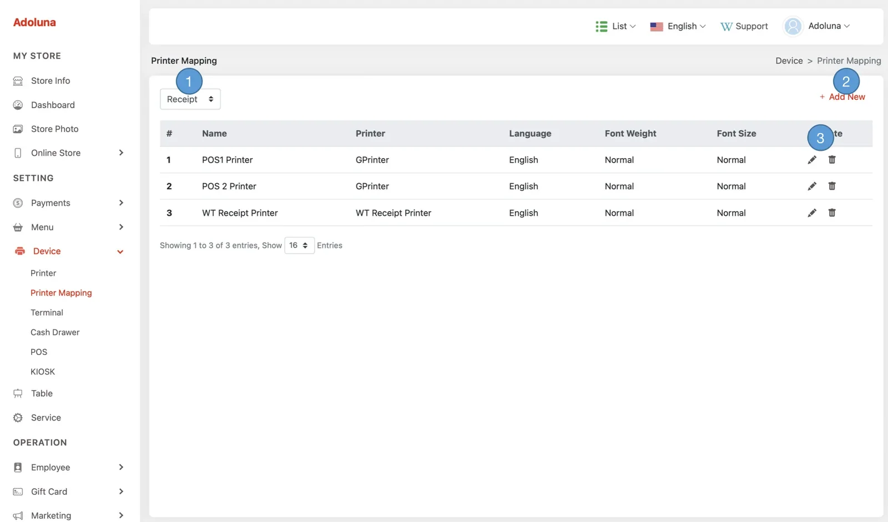Open the Cash Drawer submenu item
Viewport: 888px width, 522px height.
(55, 332)
